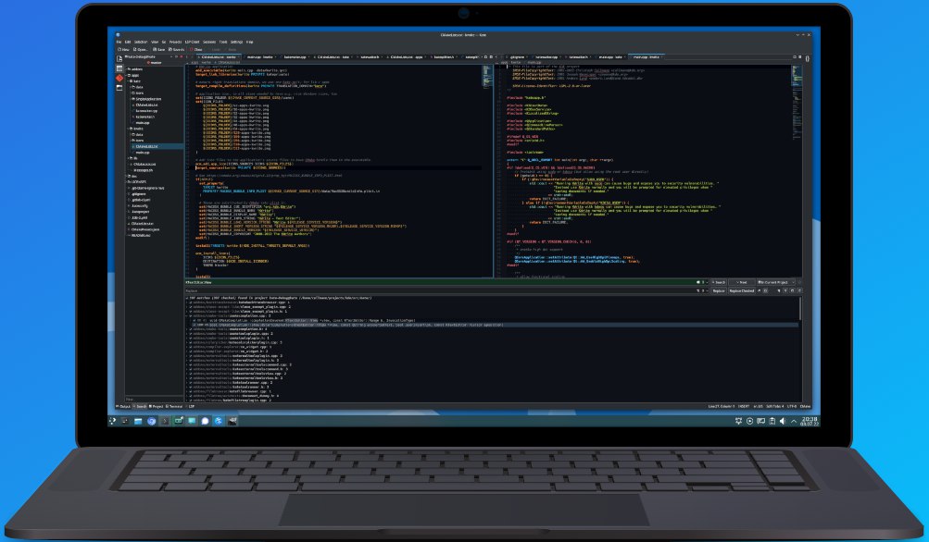Collapse the kate folder in project tree

click(x=127, y=80)
